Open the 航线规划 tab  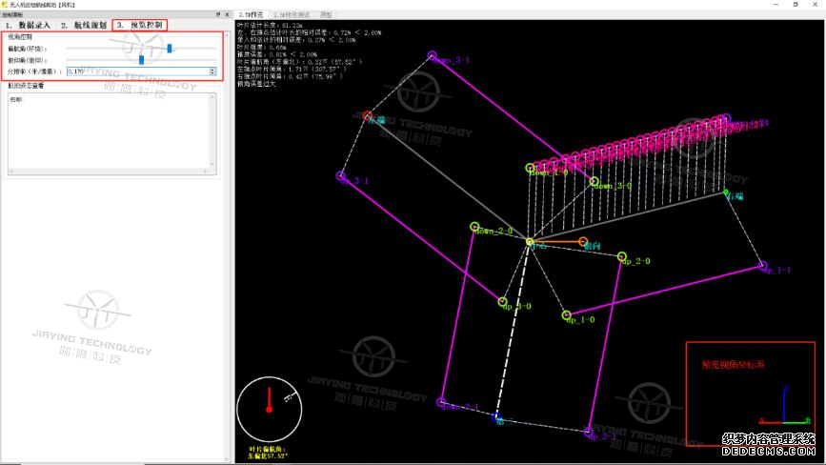[84, 25]
